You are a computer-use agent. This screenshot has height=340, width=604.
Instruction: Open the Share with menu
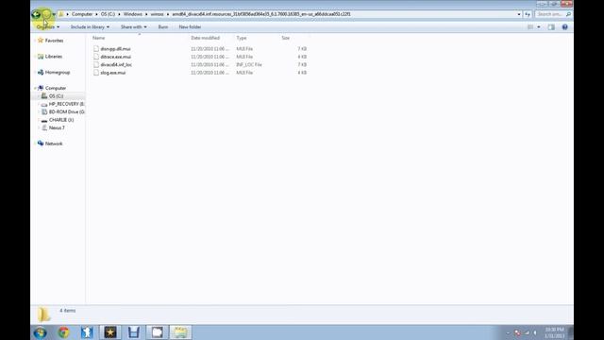point(133,27)
